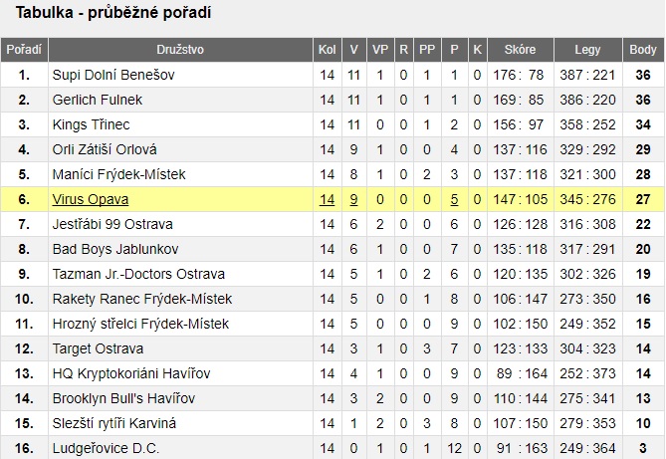This screenshot has height=459, width=666.
Task: Click Virus Opava's underlined wins value 9
Action: click(x=353, y=199)
